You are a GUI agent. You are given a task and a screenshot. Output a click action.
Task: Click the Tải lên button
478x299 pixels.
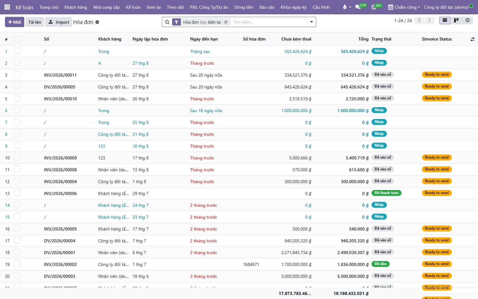click(x=35, y=22)
